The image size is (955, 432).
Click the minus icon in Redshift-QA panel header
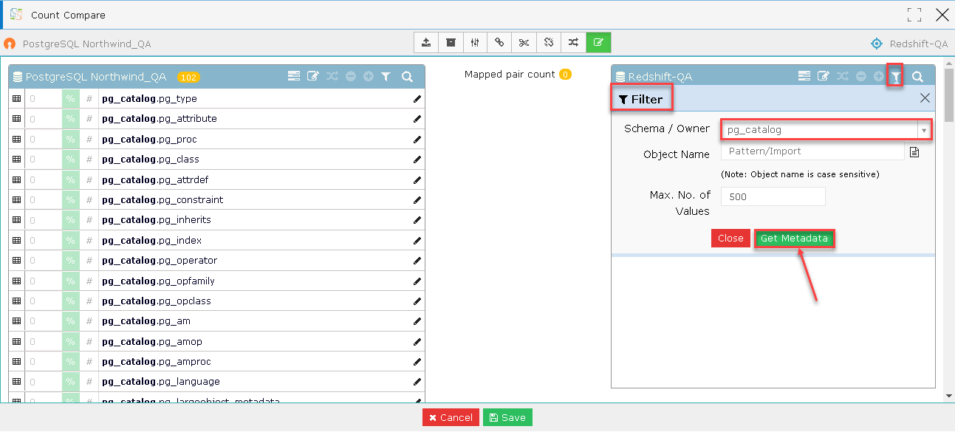coord(861,76)
